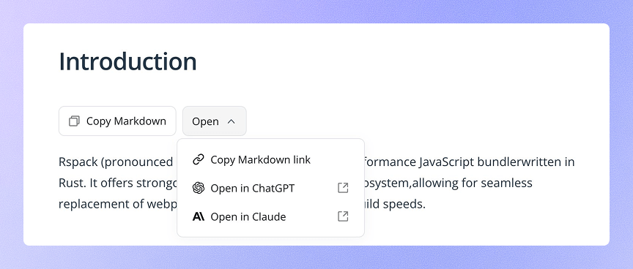Click the external link arrow on the Claude row

click(x=343, y=216)
